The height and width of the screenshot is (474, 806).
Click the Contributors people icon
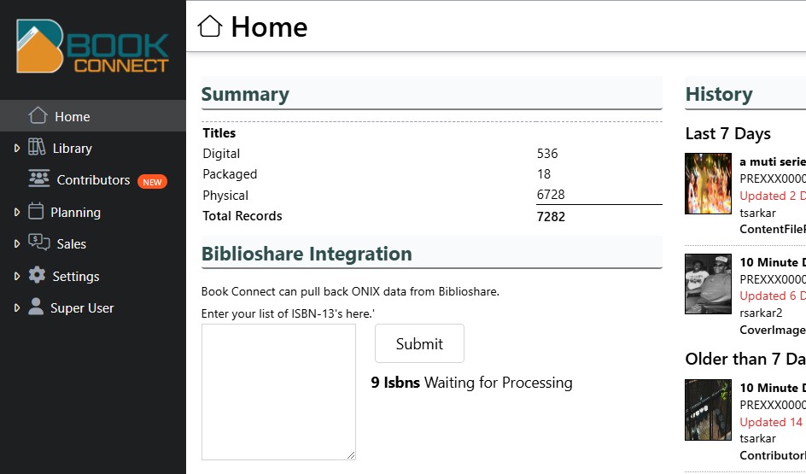tap(39, 179)
